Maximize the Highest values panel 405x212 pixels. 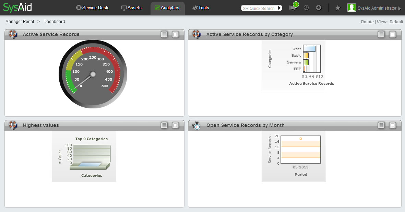tap(175, 125)
